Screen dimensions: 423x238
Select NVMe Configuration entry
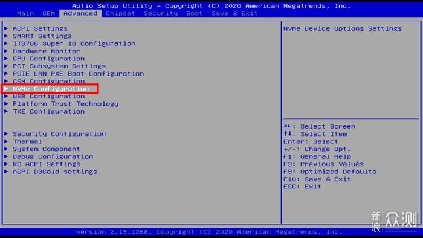point(51,89)
